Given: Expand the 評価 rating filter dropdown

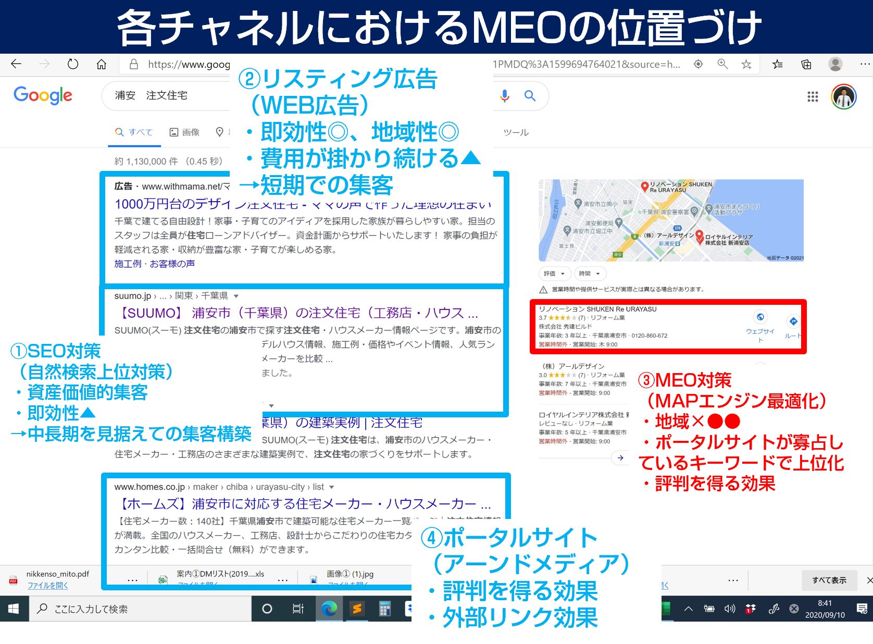Looking at the screenshot, I should tap(554, 274).
